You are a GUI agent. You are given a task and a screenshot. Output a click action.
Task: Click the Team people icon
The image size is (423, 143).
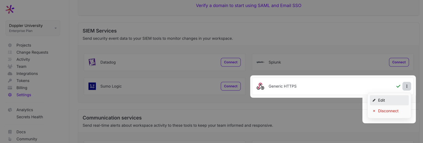click(x=10, y=67)
